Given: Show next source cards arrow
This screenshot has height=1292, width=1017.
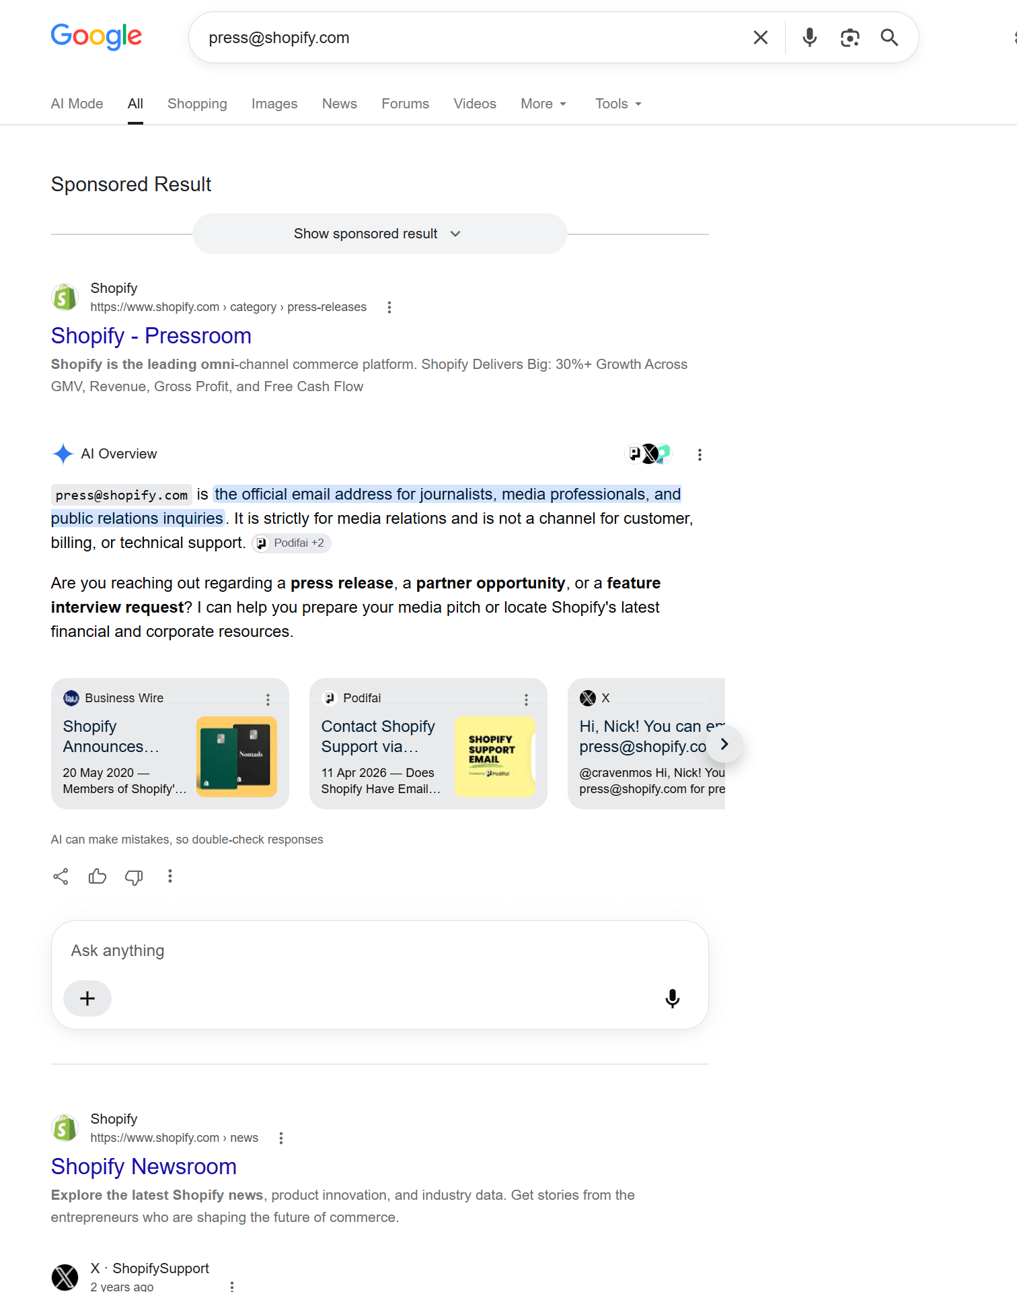Looking at the screenshot, I should pyautogui.click(x=724, y=744).
